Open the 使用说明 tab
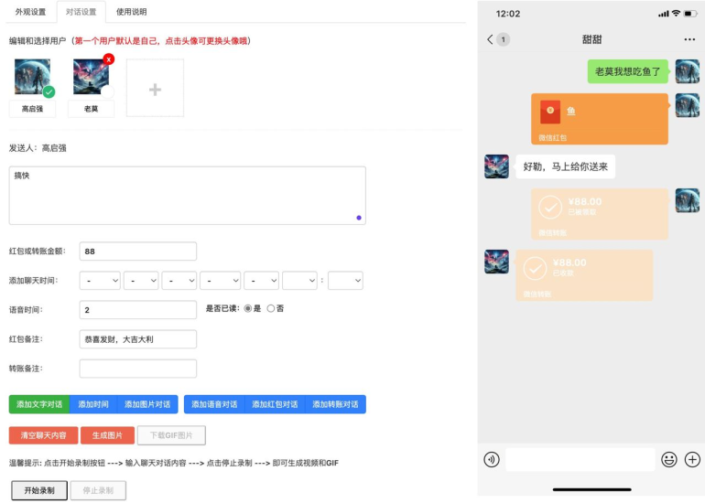Image resolution: width=705 pixels, height=503 pixels. [131, 12]
